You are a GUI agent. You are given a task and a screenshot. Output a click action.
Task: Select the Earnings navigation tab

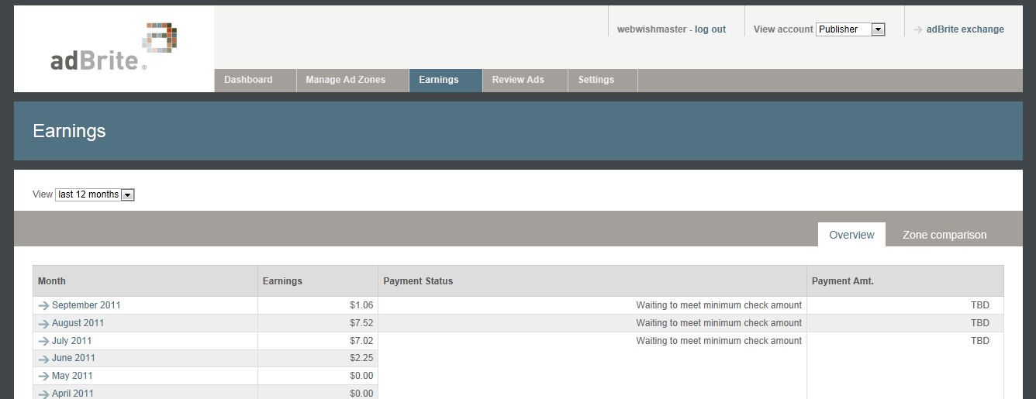click(x=446, y=80)
